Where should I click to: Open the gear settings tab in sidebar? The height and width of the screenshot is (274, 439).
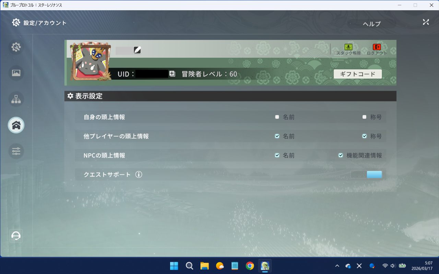[16, 47]
